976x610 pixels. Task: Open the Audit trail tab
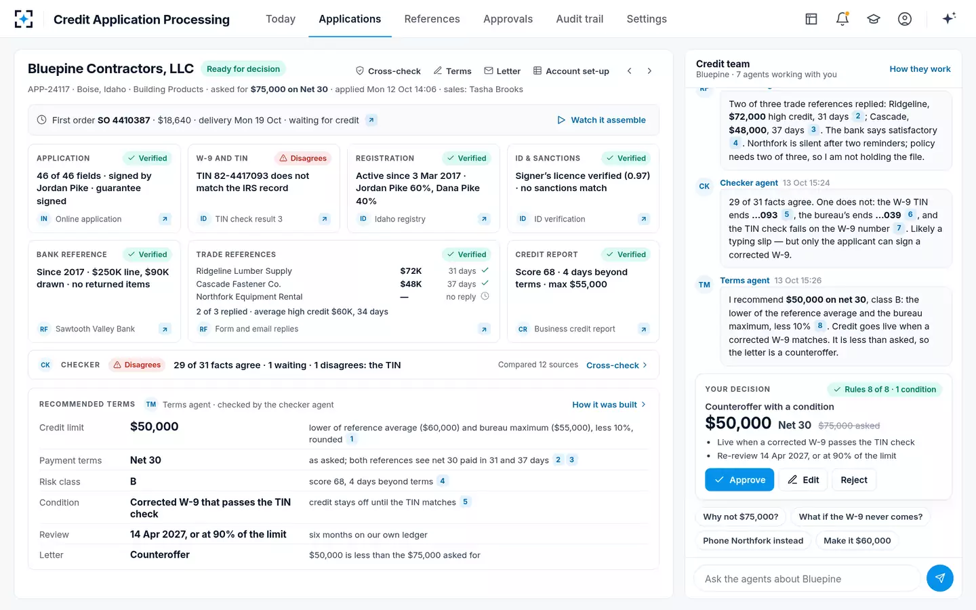579,19
